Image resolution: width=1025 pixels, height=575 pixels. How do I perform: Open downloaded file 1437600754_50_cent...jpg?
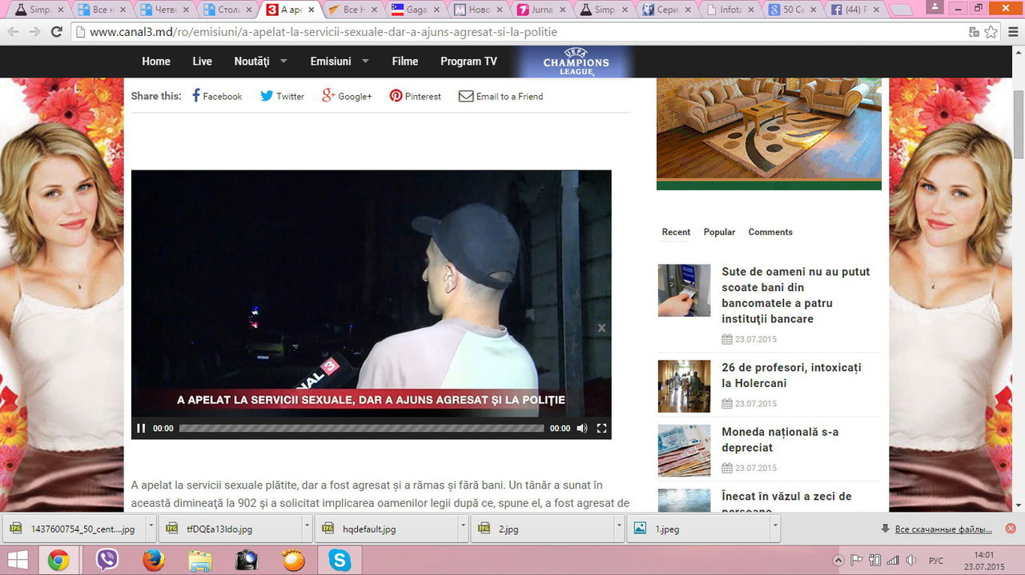[x=72, y=529]
